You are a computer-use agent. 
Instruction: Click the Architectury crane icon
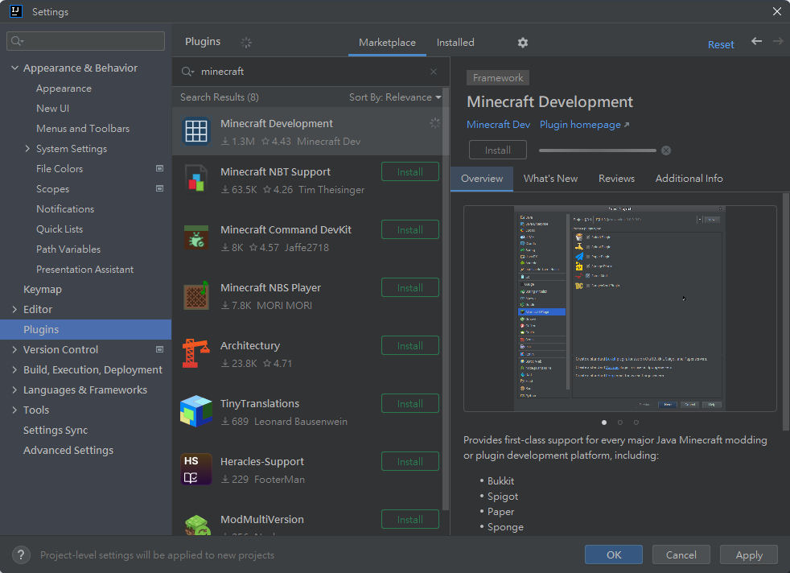196,352
